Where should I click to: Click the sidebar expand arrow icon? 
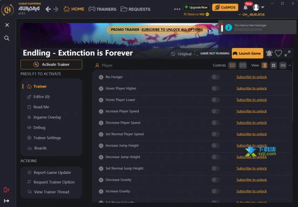click(x=7, y=201)
